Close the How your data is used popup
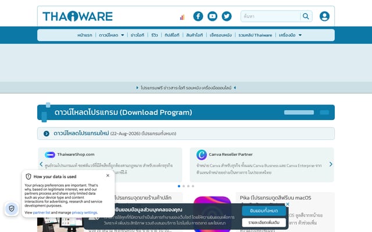Viewport: 372px width, 232px height. [108, 175]
